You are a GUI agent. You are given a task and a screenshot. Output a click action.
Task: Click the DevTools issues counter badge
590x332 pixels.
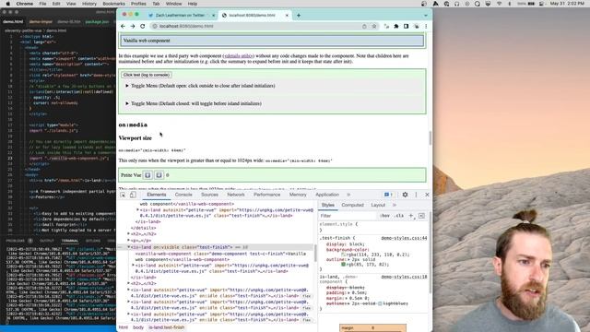[x=388, y=195]
